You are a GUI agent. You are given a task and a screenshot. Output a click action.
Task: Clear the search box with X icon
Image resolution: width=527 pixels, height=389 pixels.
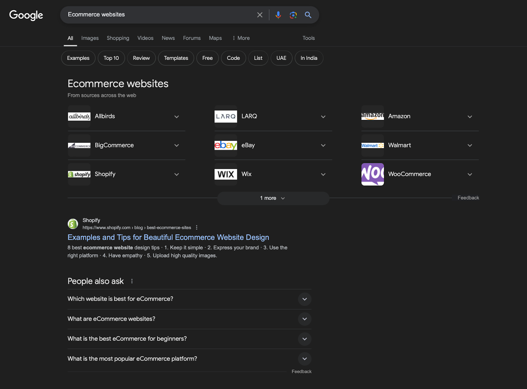pos(260,15)
